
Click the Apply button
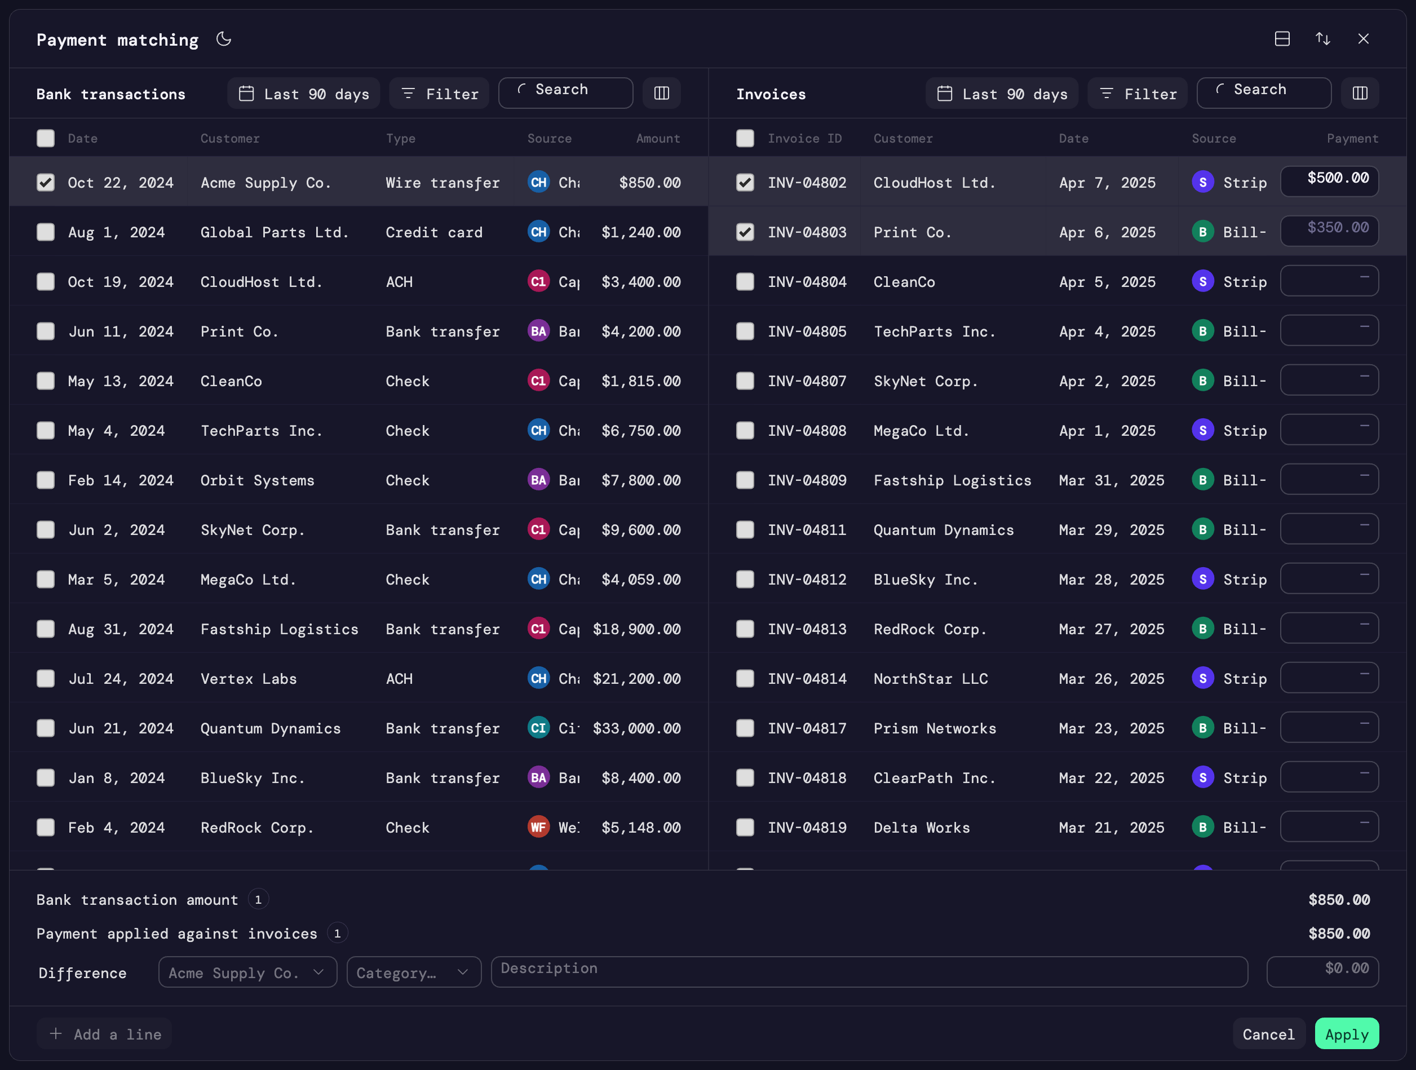click(1347, 1033)
